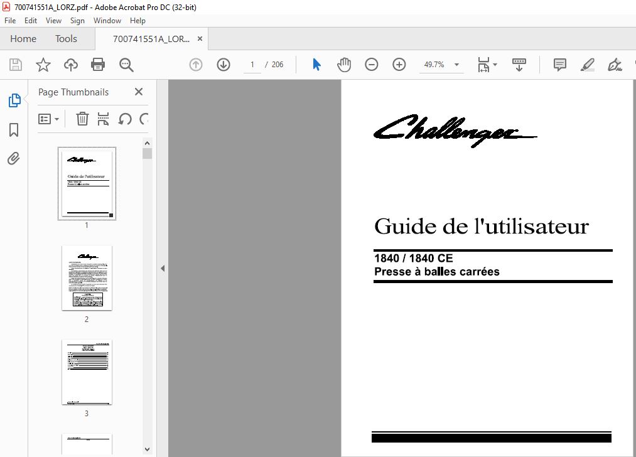Add a sticky note comment
The height and width of the screenshot is (457, 636).
coord(560,65)
